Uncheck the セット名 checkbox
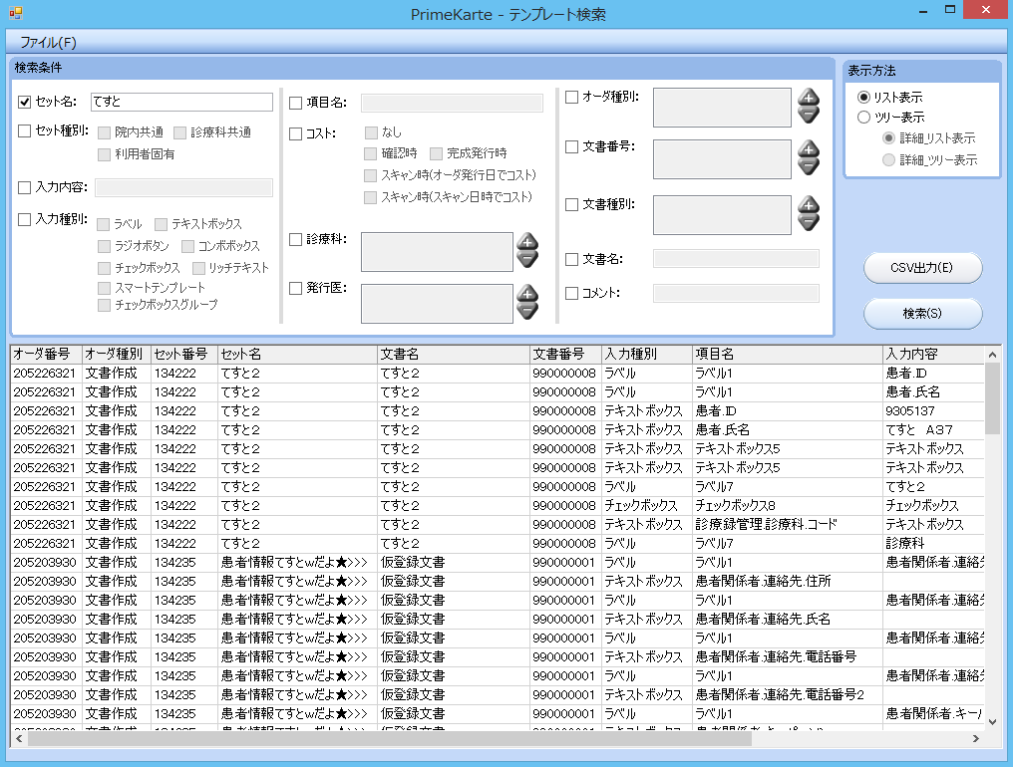This screenshot has width=1013, height=767. [25, 102]
